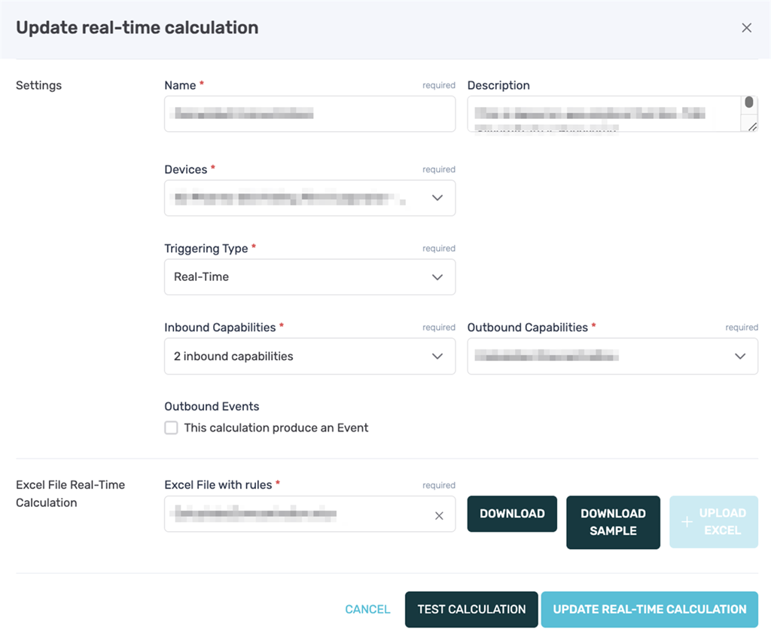The height and width of the screenshot is (641, 771).
Task: Expand the Outbound Capabilities dropdown
Action: click(x=612, y=356)
